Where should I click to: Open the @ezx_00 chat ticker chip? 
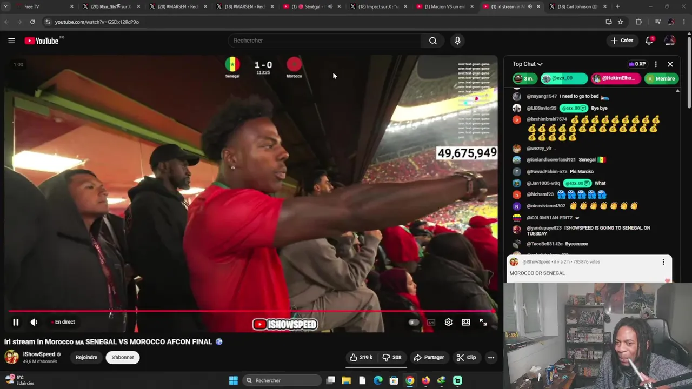click(x=564, y=78)
